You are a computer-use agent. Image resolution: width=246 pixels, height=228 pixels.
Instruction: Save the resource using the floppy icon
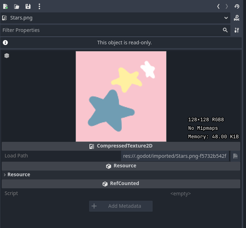28,6
